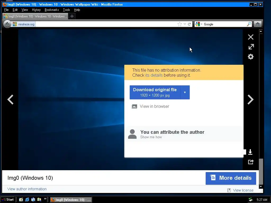Show the next image using the right chevron
The width and height of the screenshot is (271, 203).
(x=250, y=99)
